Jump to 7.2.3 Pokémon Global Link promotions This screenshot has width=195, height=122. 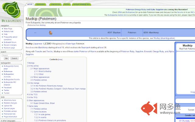(50, 120)
